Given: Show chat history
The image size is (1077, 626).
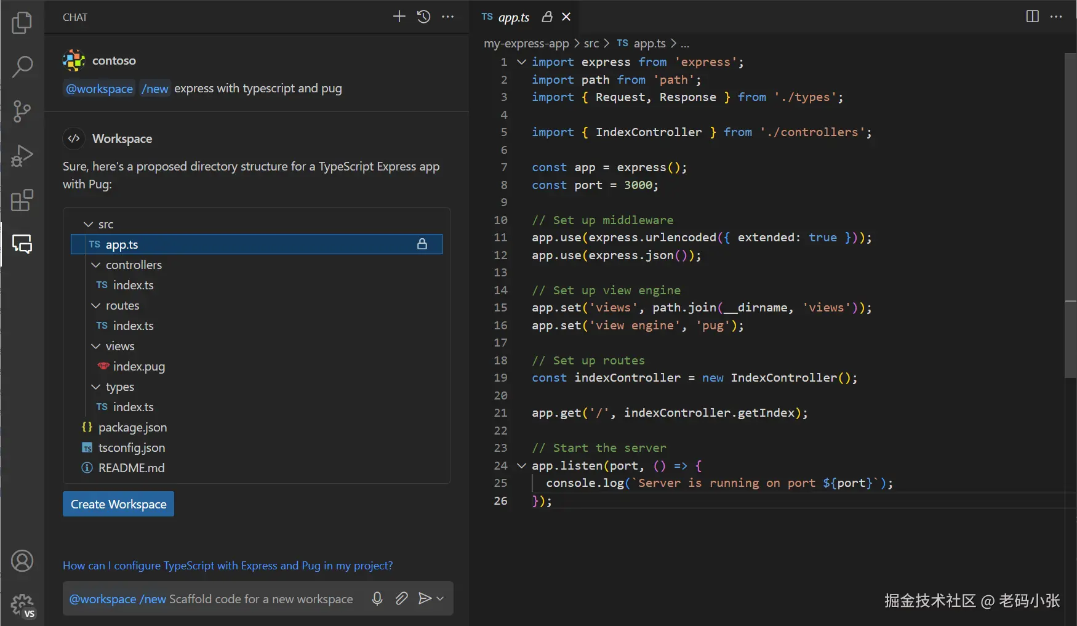Looking at the screenshot, I should point(423,17).
